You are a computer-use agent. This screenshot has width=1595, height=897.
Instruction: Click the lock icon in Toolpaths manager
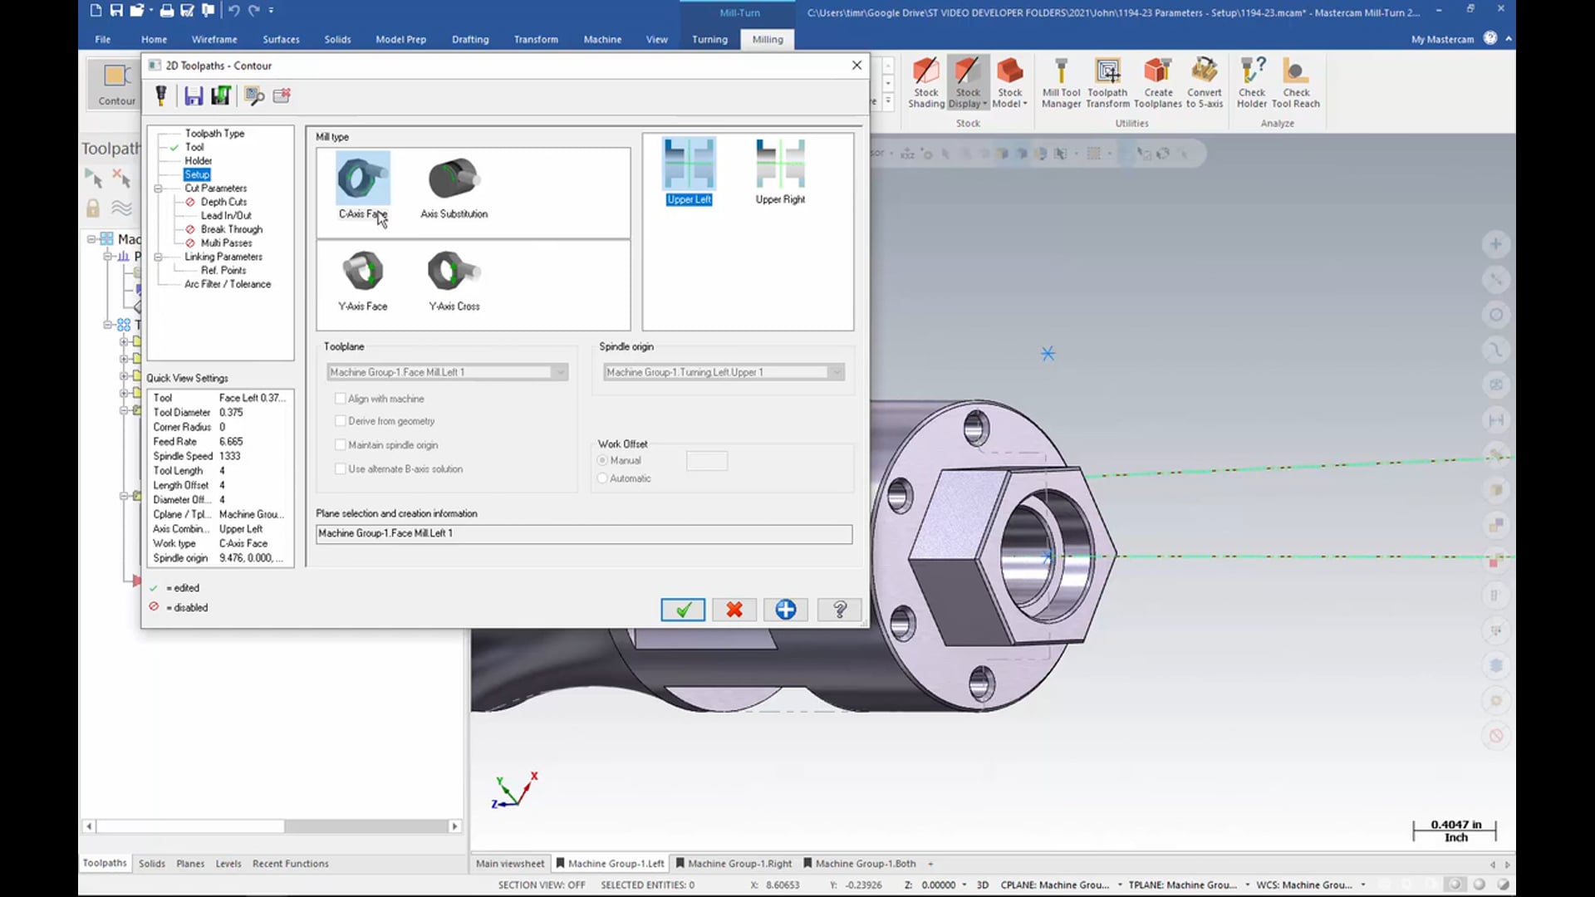tap(93, 208)
